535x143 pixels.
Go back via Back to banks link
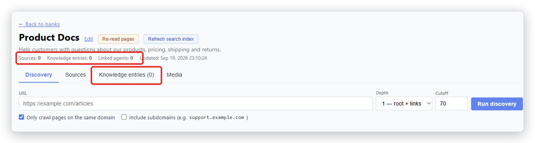click(39, 24)
